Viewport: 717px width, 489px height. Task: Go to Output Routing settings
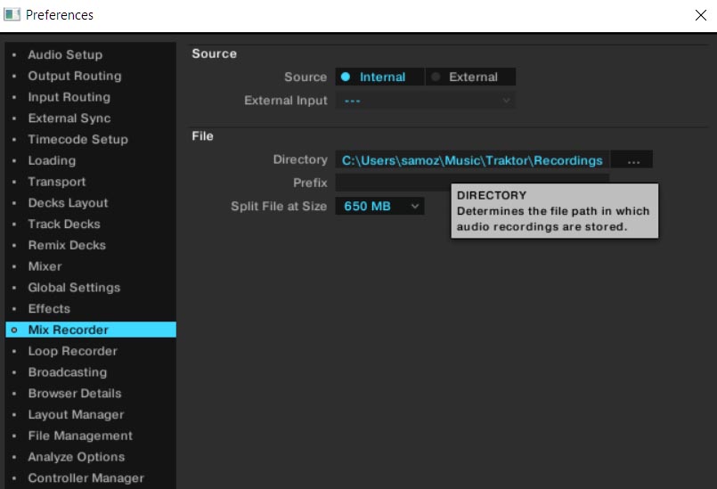tap(74, 77)
